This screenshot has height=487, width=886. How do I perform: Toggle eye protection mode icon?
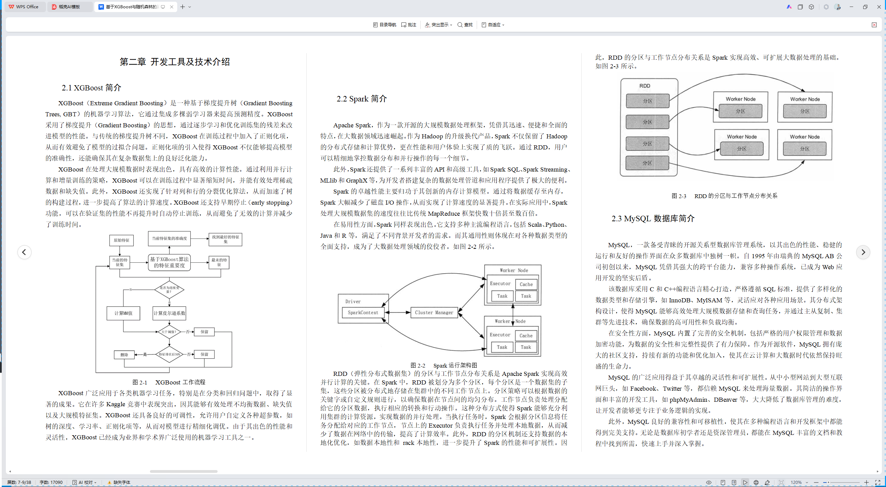click(708, 483)
